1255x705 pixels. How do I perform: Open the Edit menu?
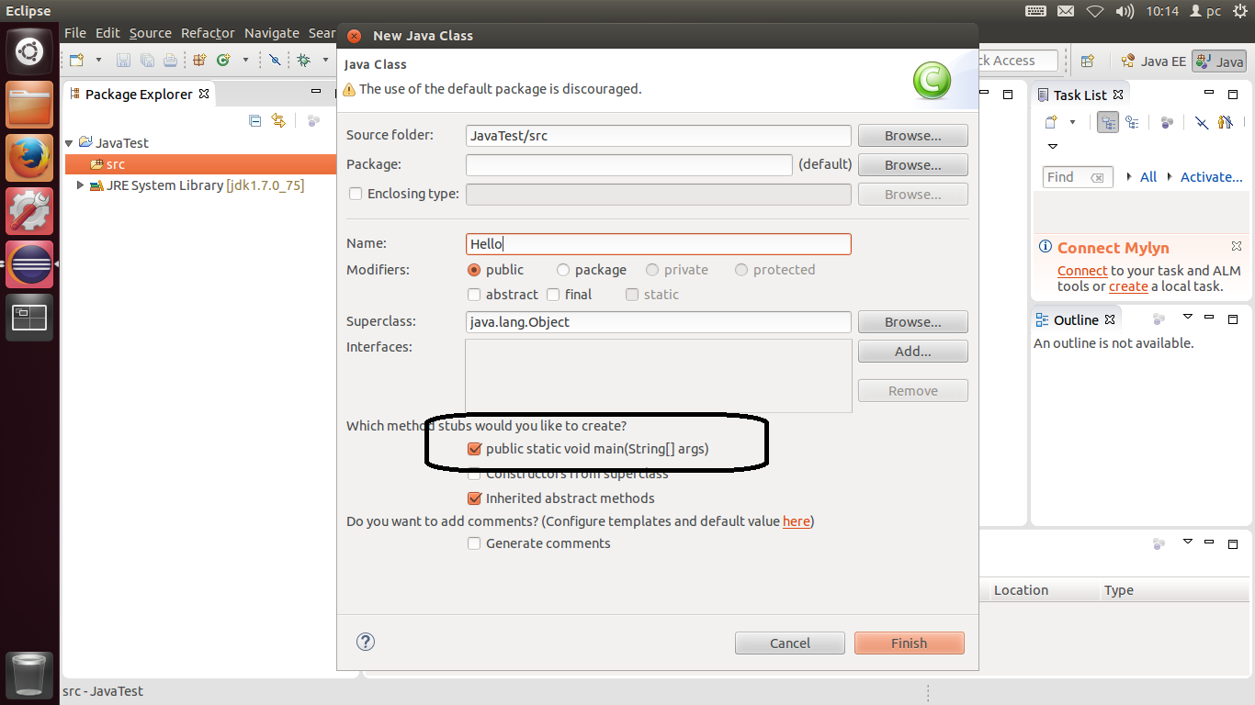click(107, 33)
